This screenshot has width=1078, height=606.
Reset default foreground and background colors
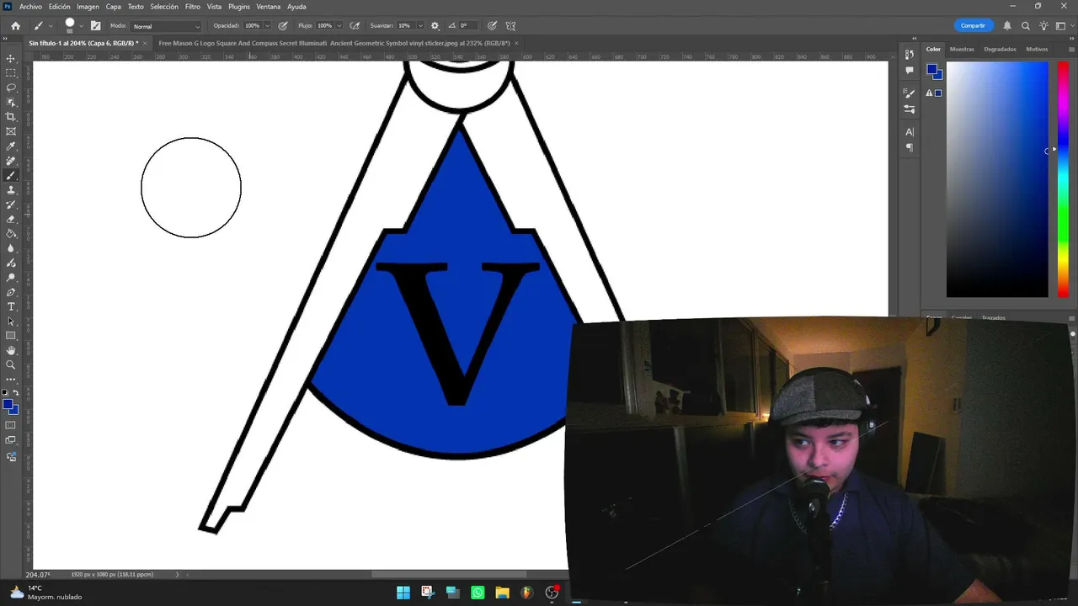click(x=6, y=393)
